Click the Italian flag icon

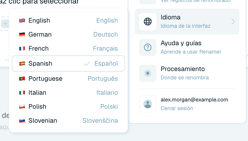click(x=22, y=93)
